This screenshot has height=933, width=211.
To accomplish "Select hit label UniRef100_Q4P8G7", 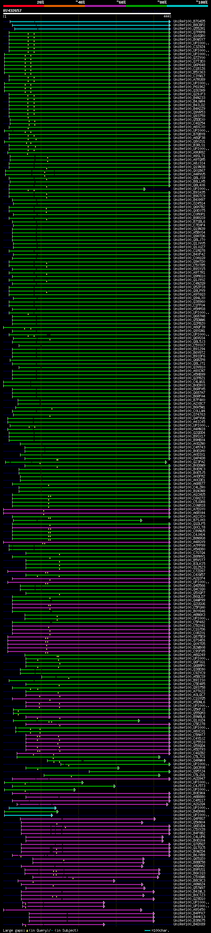I will [x=189, y=818].
